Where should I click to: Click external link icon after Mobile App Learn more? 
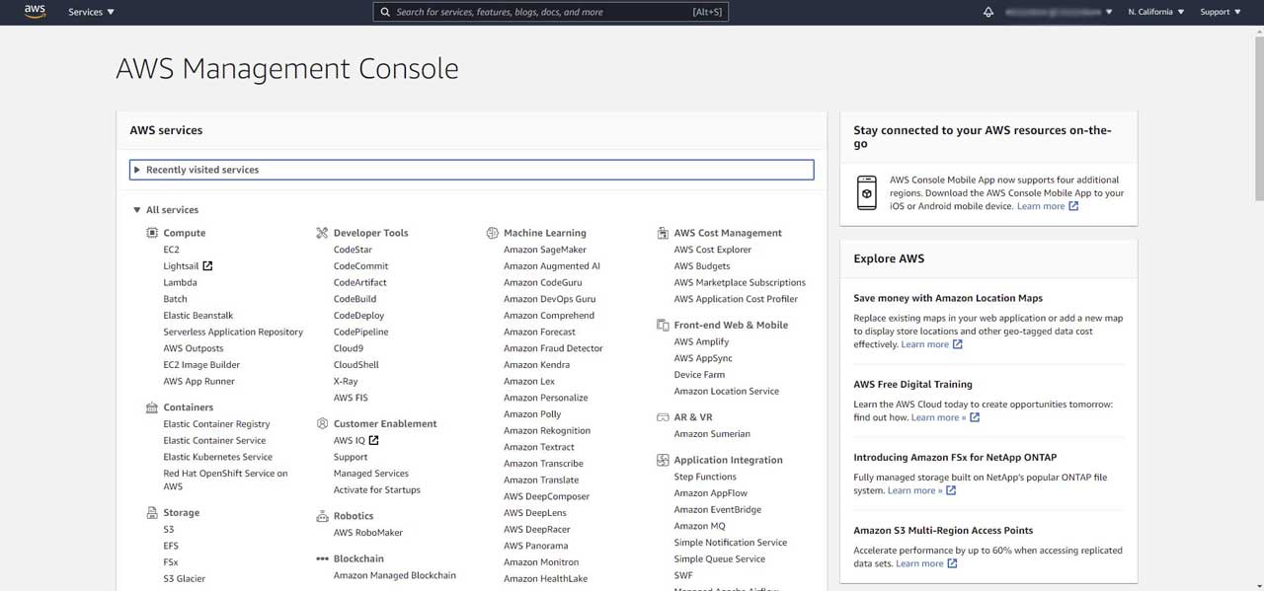(x=1073, y=206)
